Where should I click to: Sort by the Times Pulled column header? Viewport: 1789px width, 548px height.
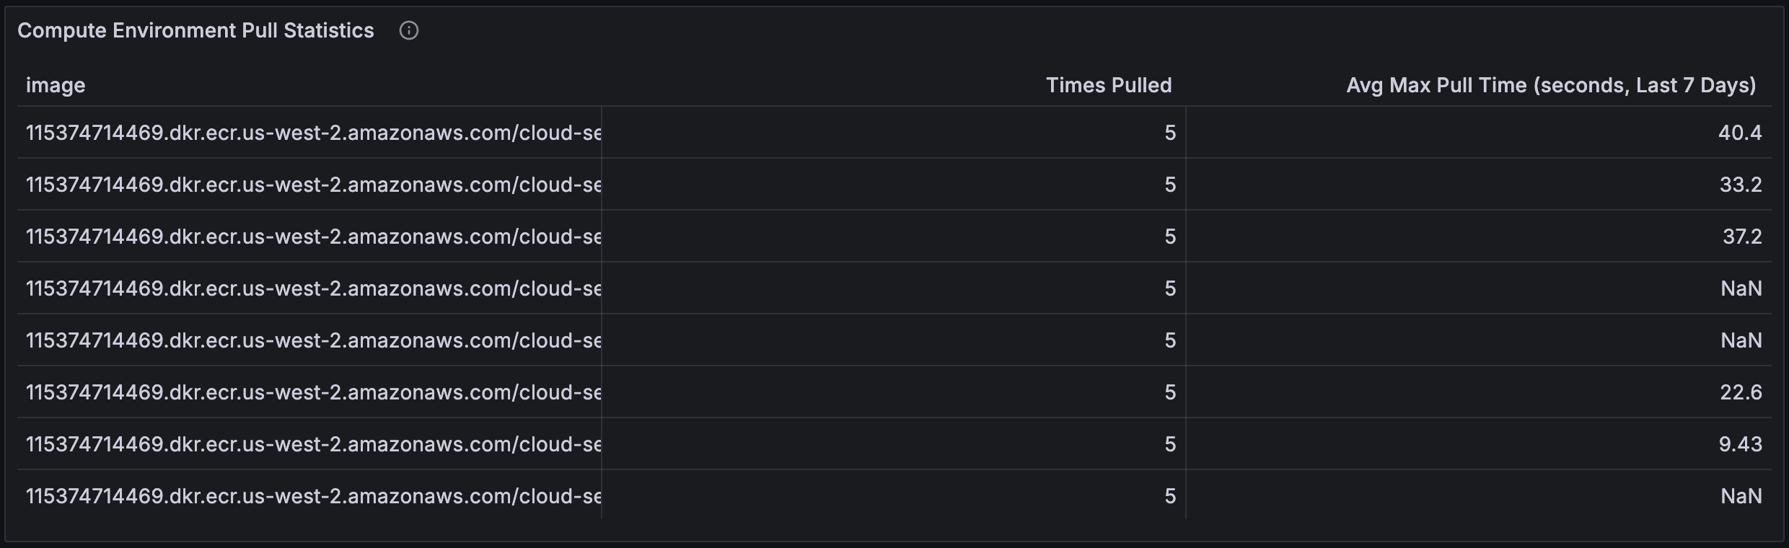[x=1109, y=85]
